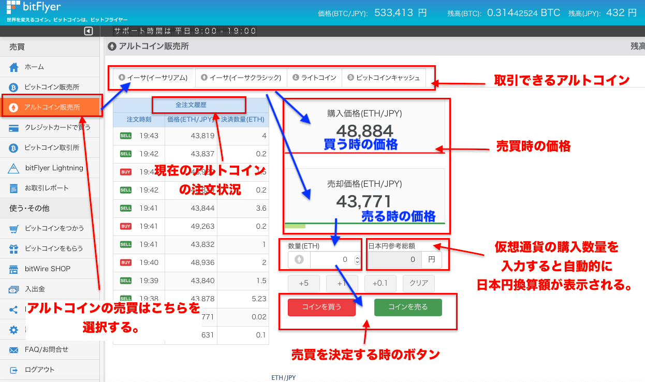The width and height of the screenshot is (645, 382).
Task: Click the クリア button
Action: [419, 284]
